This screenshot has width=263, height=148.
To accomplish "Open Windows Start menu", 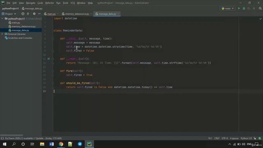I will point(5,144).
